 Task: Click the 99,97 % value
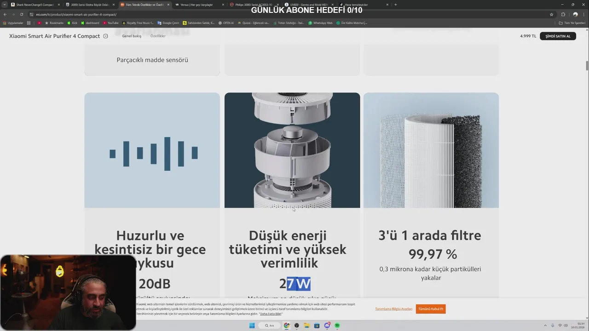click(x=433, y=254)
